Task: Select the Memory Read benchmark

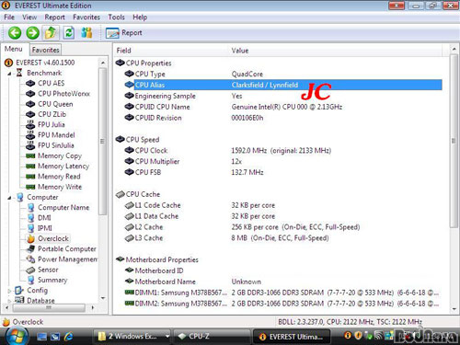Action: click(x=59, y=177)
